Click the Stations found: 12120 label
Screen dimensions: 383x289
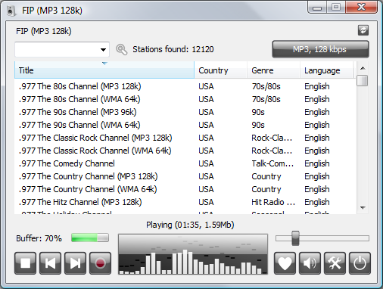click(x=173, y=49)
